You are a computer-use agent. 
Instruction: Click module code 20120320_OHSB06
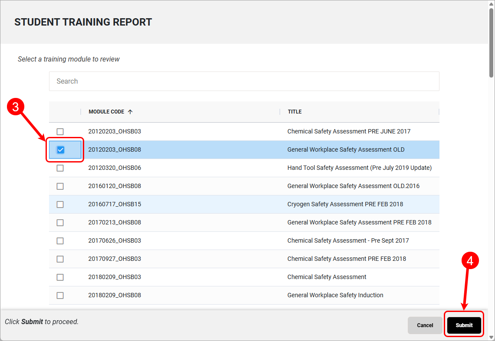115,168
